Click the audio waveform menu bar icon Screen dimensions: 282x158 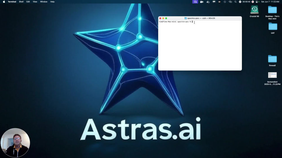point(219,2)
